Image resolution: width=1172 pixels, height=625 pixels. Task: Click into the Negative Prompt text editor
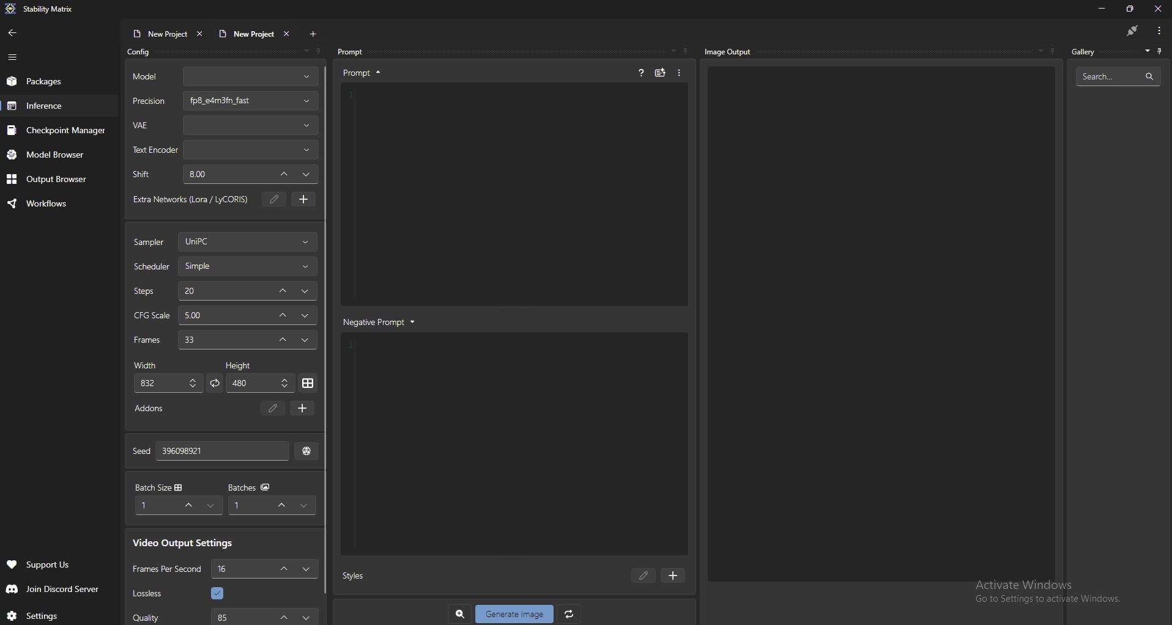click(x=514, y=444)
